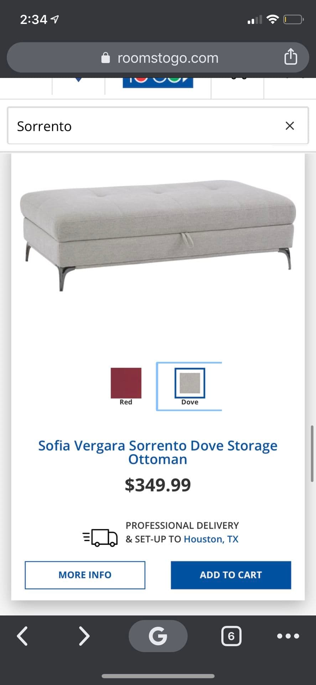Image resolution: width=316 pixels, height=685 pixels.
Task: Click the MORE INFO button
Action: 85,575
